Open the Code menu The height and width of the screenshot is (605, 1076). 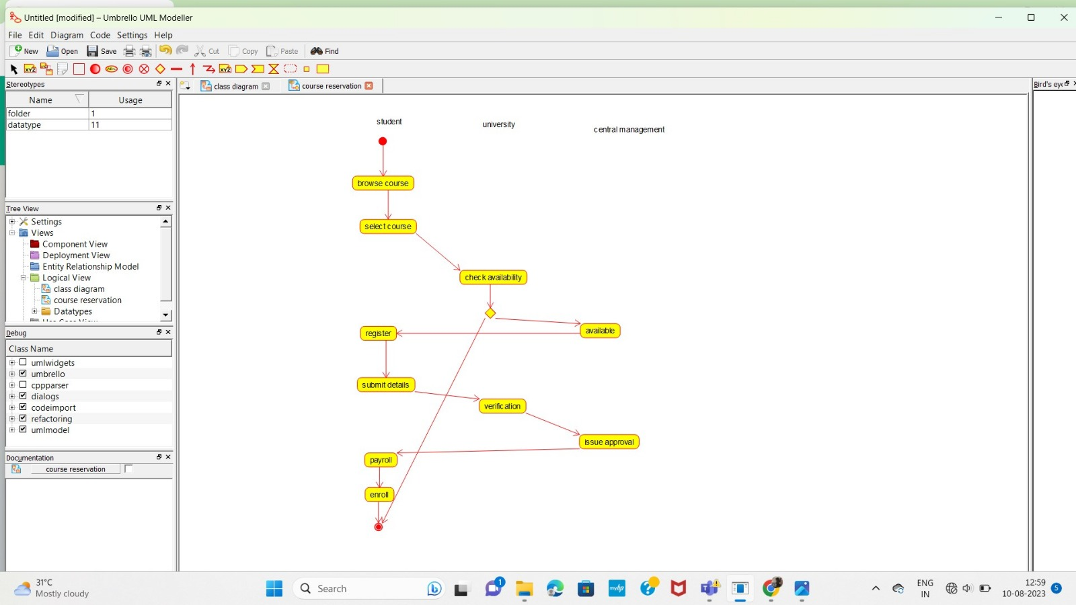[100, 35]
